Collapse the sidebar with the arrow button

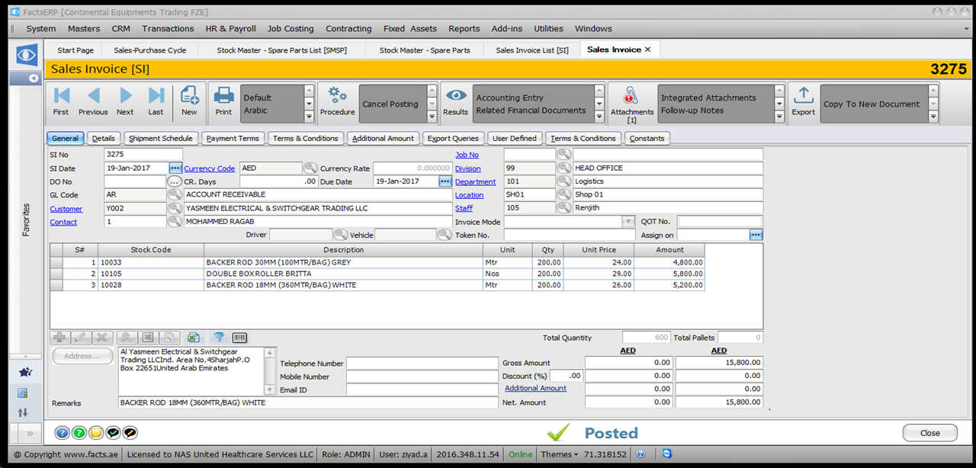[34, 79]
